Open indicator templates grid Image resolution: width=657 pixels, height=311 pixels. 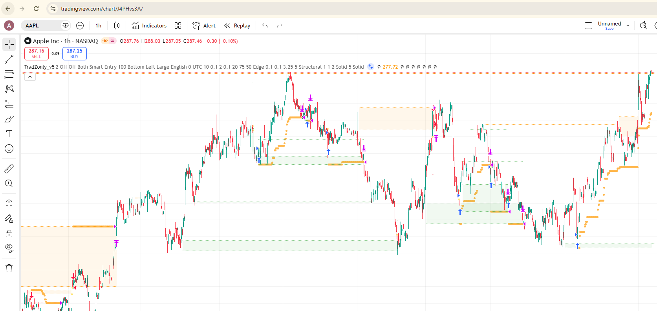point(178,25)
